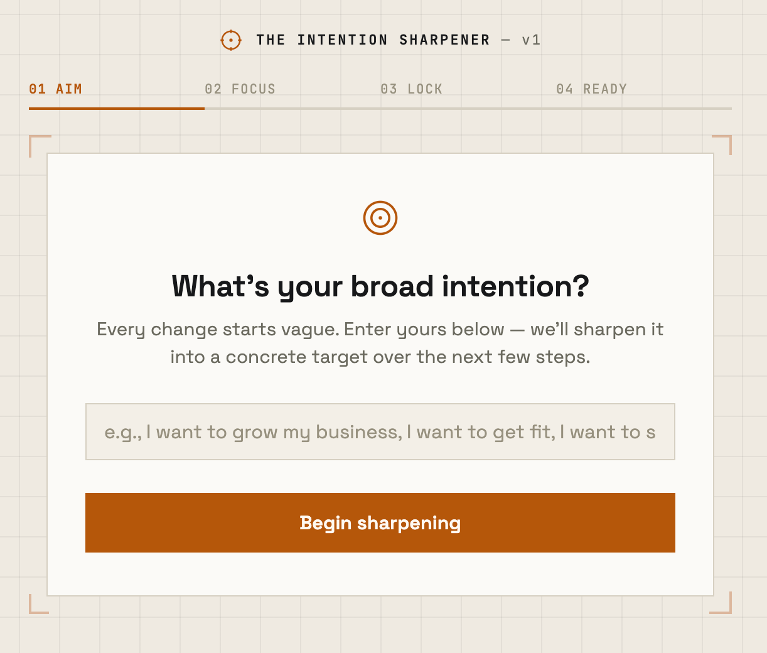Focus the broad intention text field
Image resolution: width=767 pixels, height=653 pixels.
coord(380,432)
